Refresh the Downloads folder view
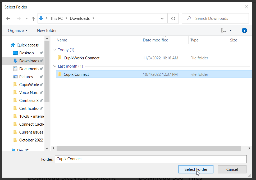Image resolution: width=256 pixels, height=180 pixels. pyautogui.click(x=173, y=18)
